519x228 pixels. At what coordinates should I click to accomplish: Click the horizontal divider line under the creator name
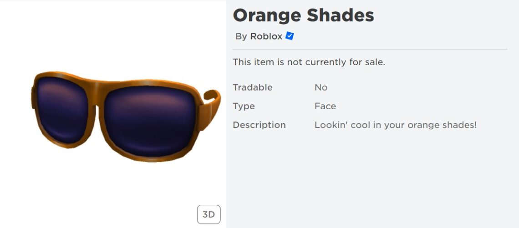click(370, 49)
